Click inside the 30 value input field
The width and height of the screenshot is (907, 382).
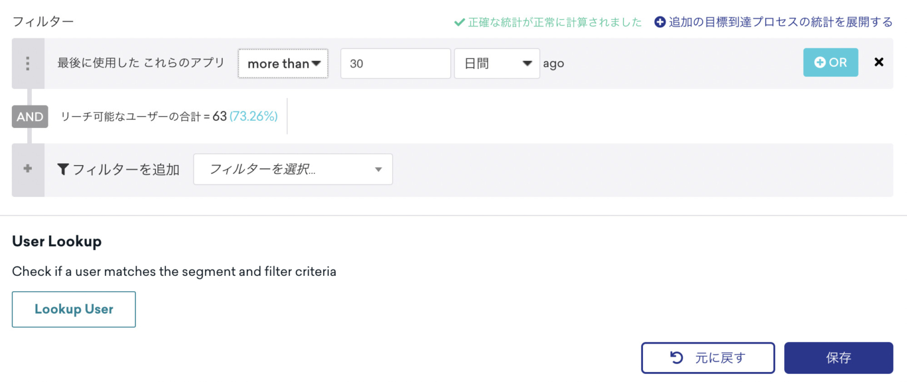pos(395,63)
